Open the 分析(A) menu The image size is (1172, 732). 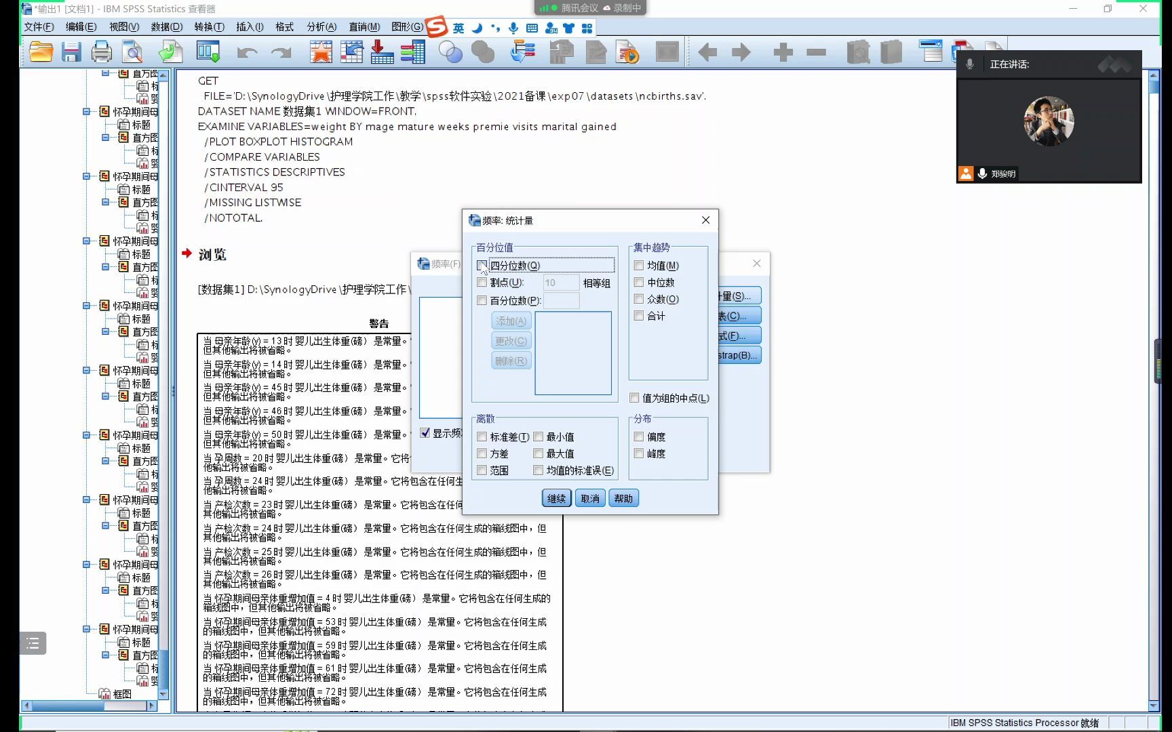[x=321, y=26]
